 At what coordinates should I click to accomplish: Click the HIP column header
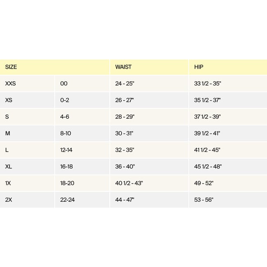199,67
